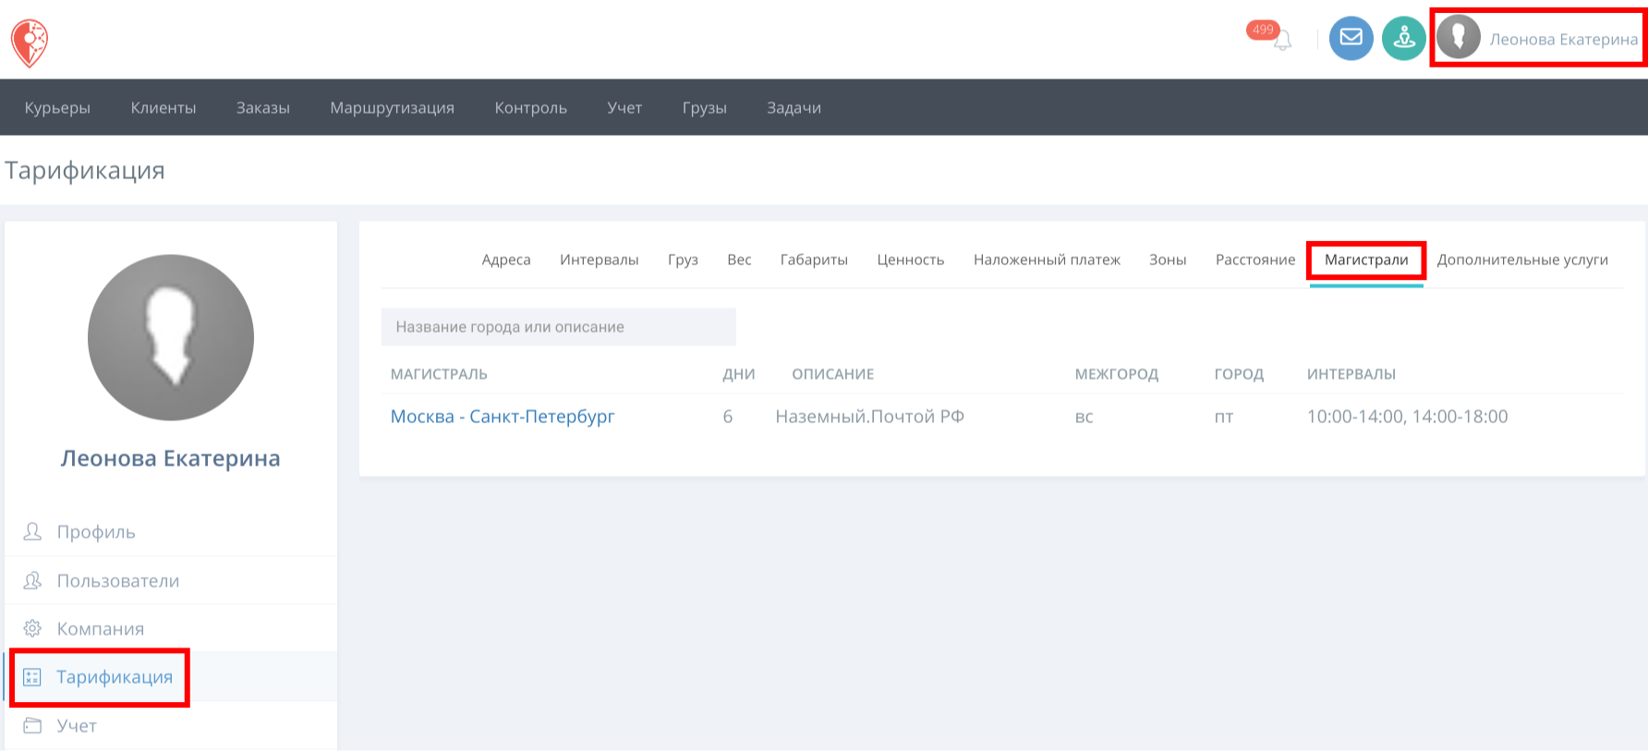The width and height of the screenshot is (1648, 751).
Task: Switch to the Интервалы tab
Action: (600, 260)
